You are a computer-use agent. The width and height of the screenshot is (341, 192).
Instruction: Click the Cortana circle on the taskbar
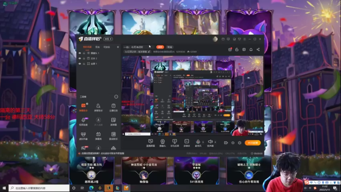74,188
